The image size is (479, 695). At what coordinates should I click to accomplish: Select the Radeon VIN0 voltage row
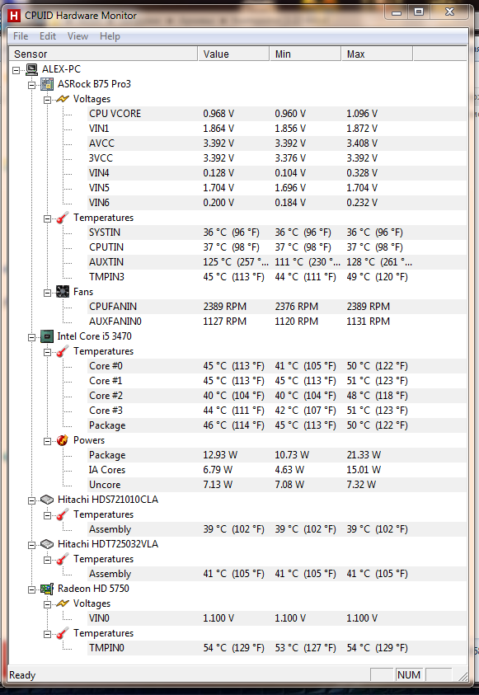(277, 618)
